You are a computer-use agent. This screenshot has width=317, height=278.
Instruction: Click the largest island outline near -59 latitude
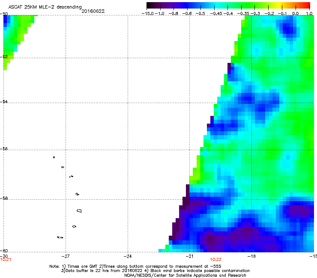point(79,211)
